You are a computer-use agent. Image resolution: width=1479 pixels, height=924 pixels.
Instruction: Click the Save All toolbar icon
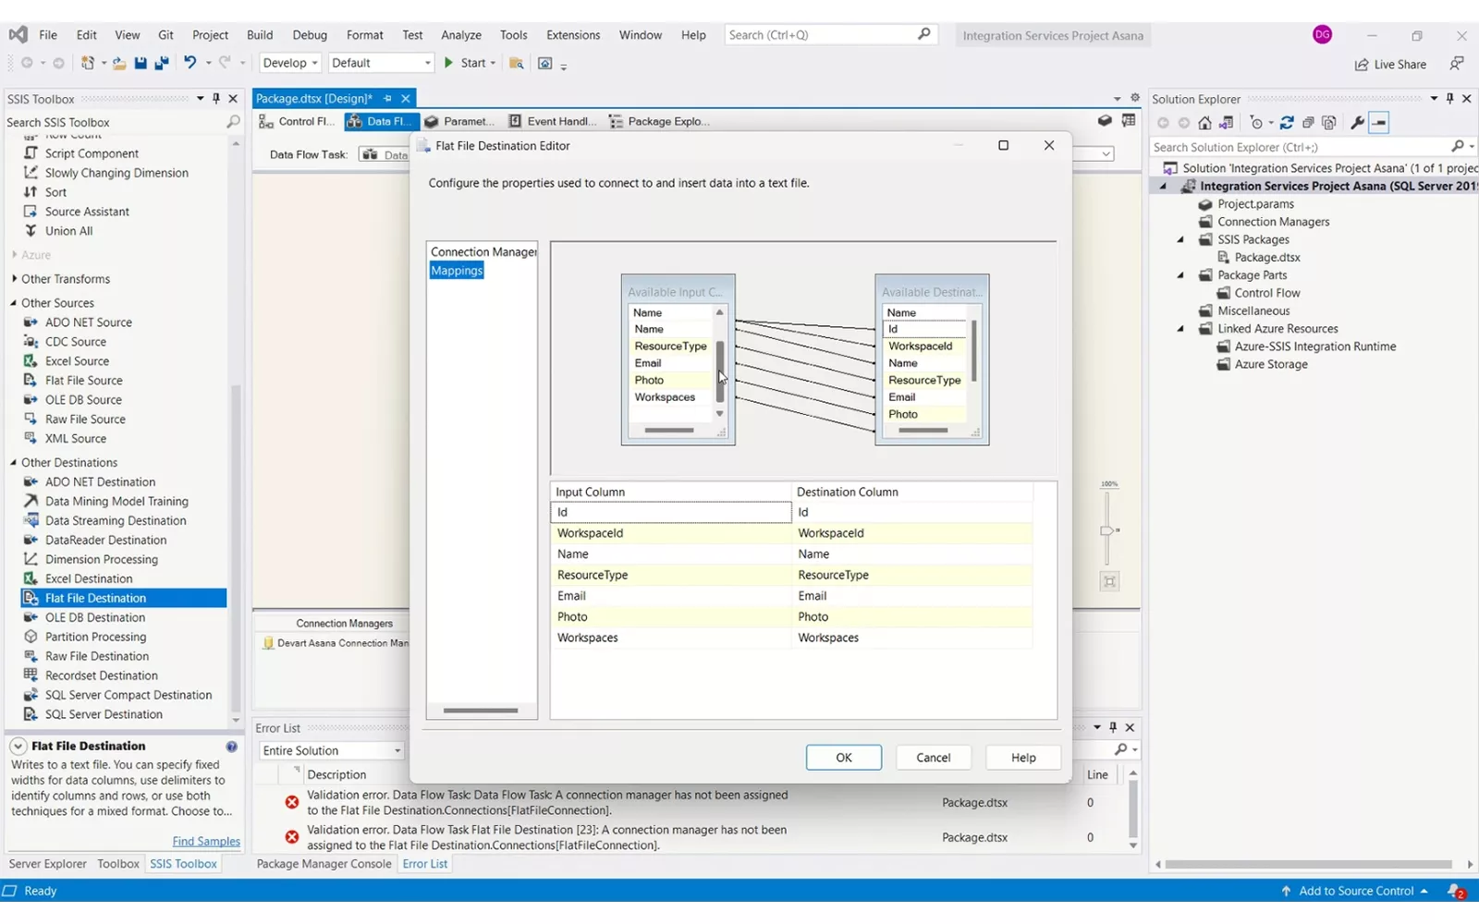(161, 63)
